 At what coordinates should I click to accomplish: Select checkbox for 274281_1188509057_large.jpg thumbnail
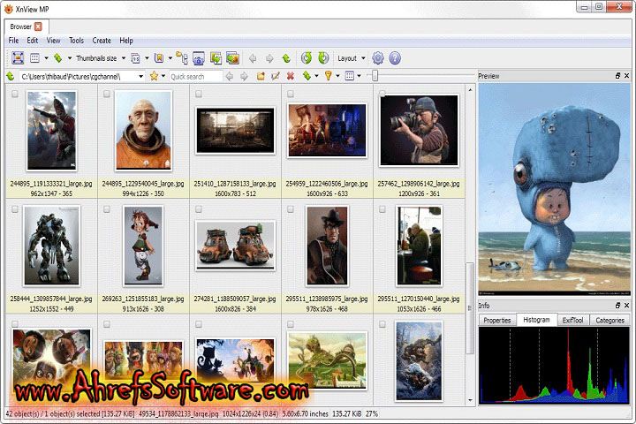pos(197,209)
